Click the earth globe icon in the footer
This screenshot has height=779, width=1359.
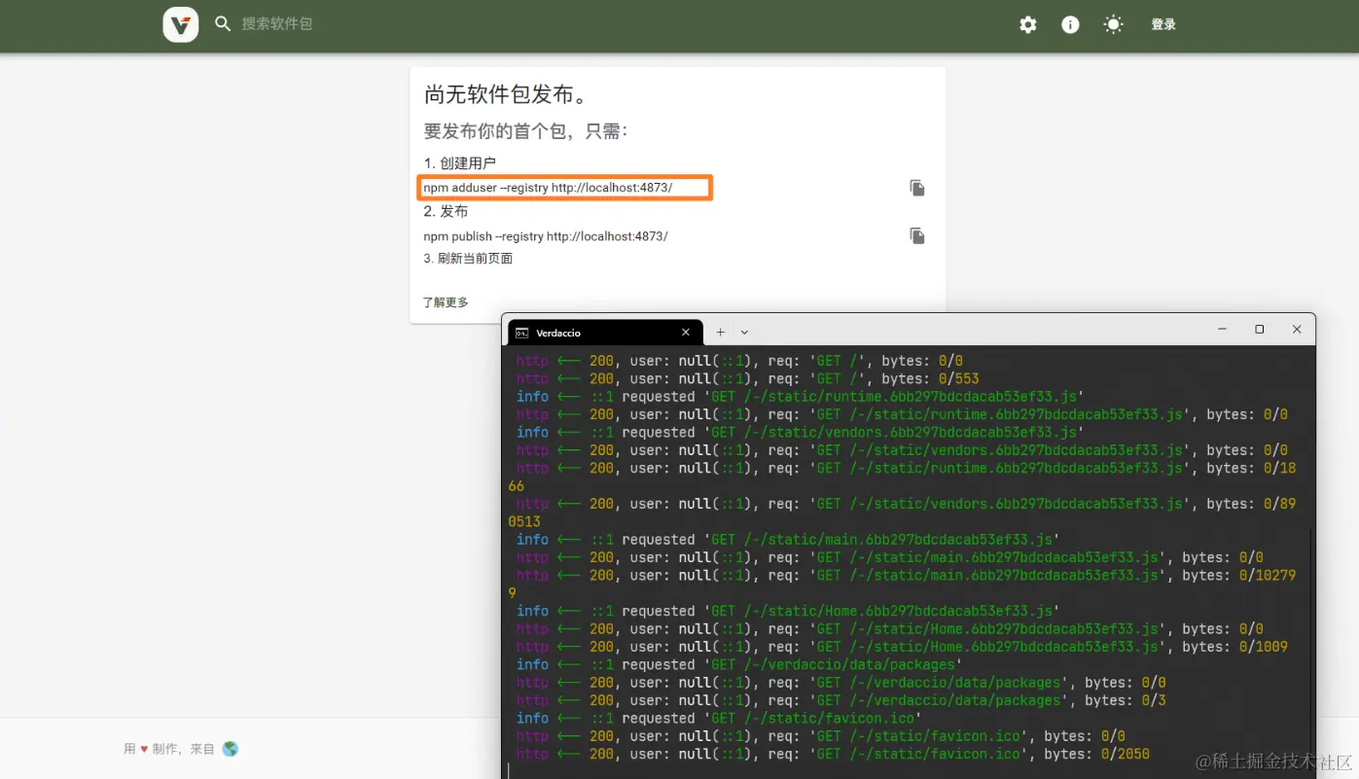tap(231, 749)
